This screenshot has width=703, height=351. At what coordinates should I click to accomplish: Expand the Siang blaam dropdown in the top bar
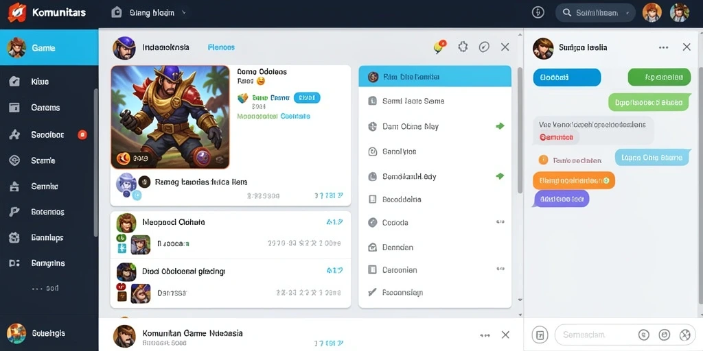pyautogui.click(x=183, y=13)
